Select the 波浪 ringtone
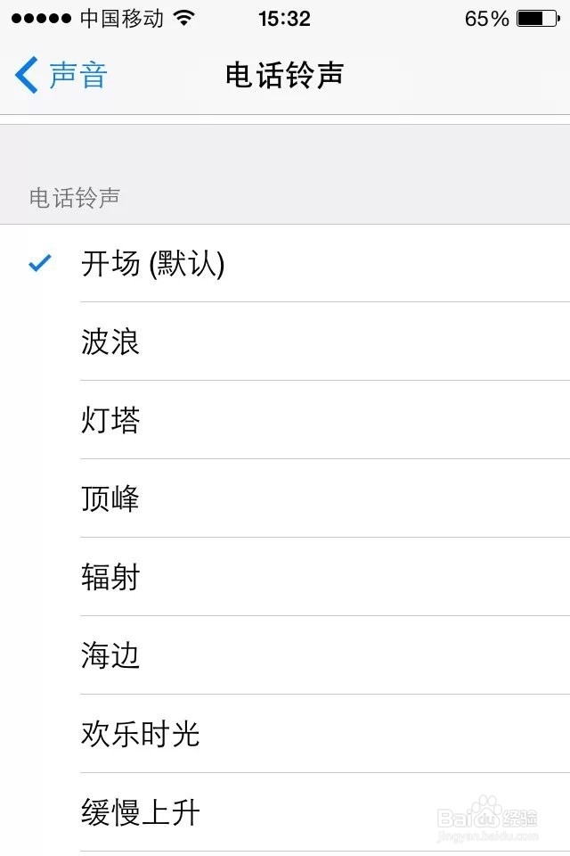 (110, 342)
